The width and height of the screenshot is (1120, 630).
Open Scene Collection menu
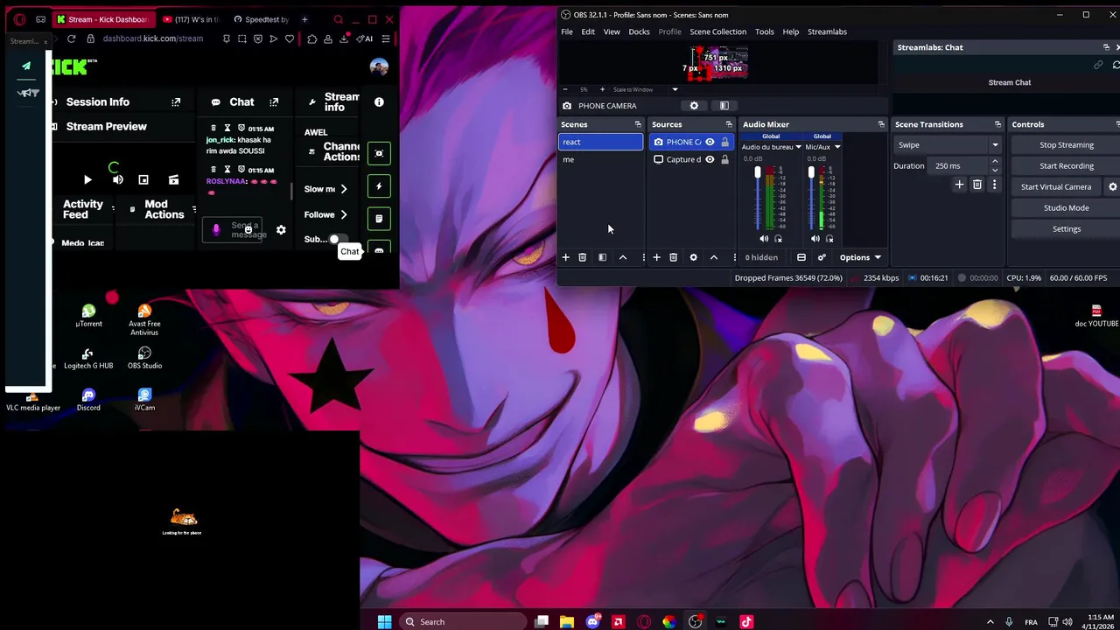pos(717,31)
